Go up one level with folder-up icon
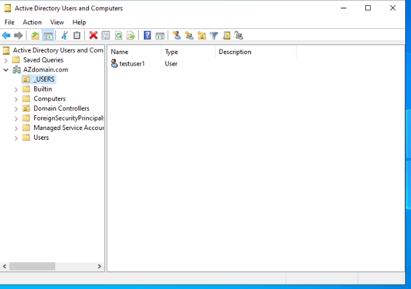The width and height of the screenshot is (411, 289). pos(35,35)
